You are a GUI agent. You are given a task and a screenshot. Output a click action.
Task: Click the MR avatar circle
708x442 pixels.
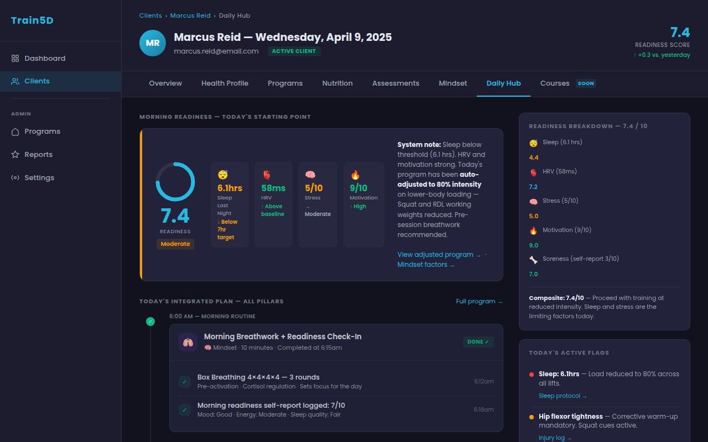pos(153,43)
